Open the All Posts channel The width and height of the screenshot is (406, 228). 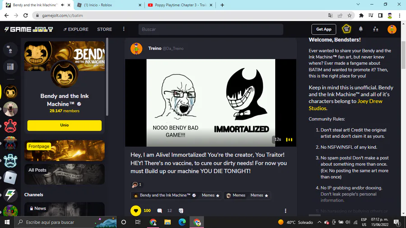pyautogui.click(x=65, y=174)
